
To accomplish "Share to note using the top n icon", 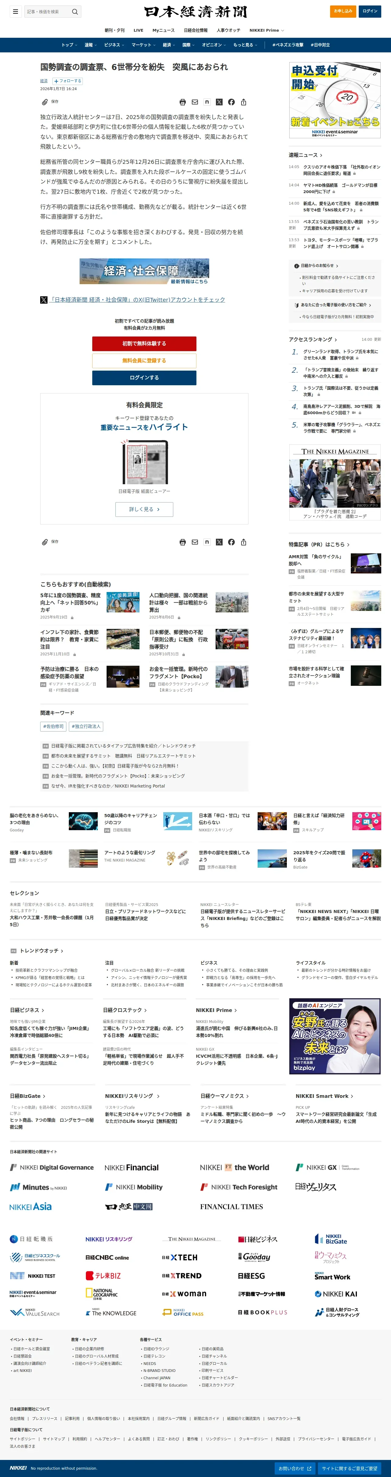I will click(x=207, y=102).
